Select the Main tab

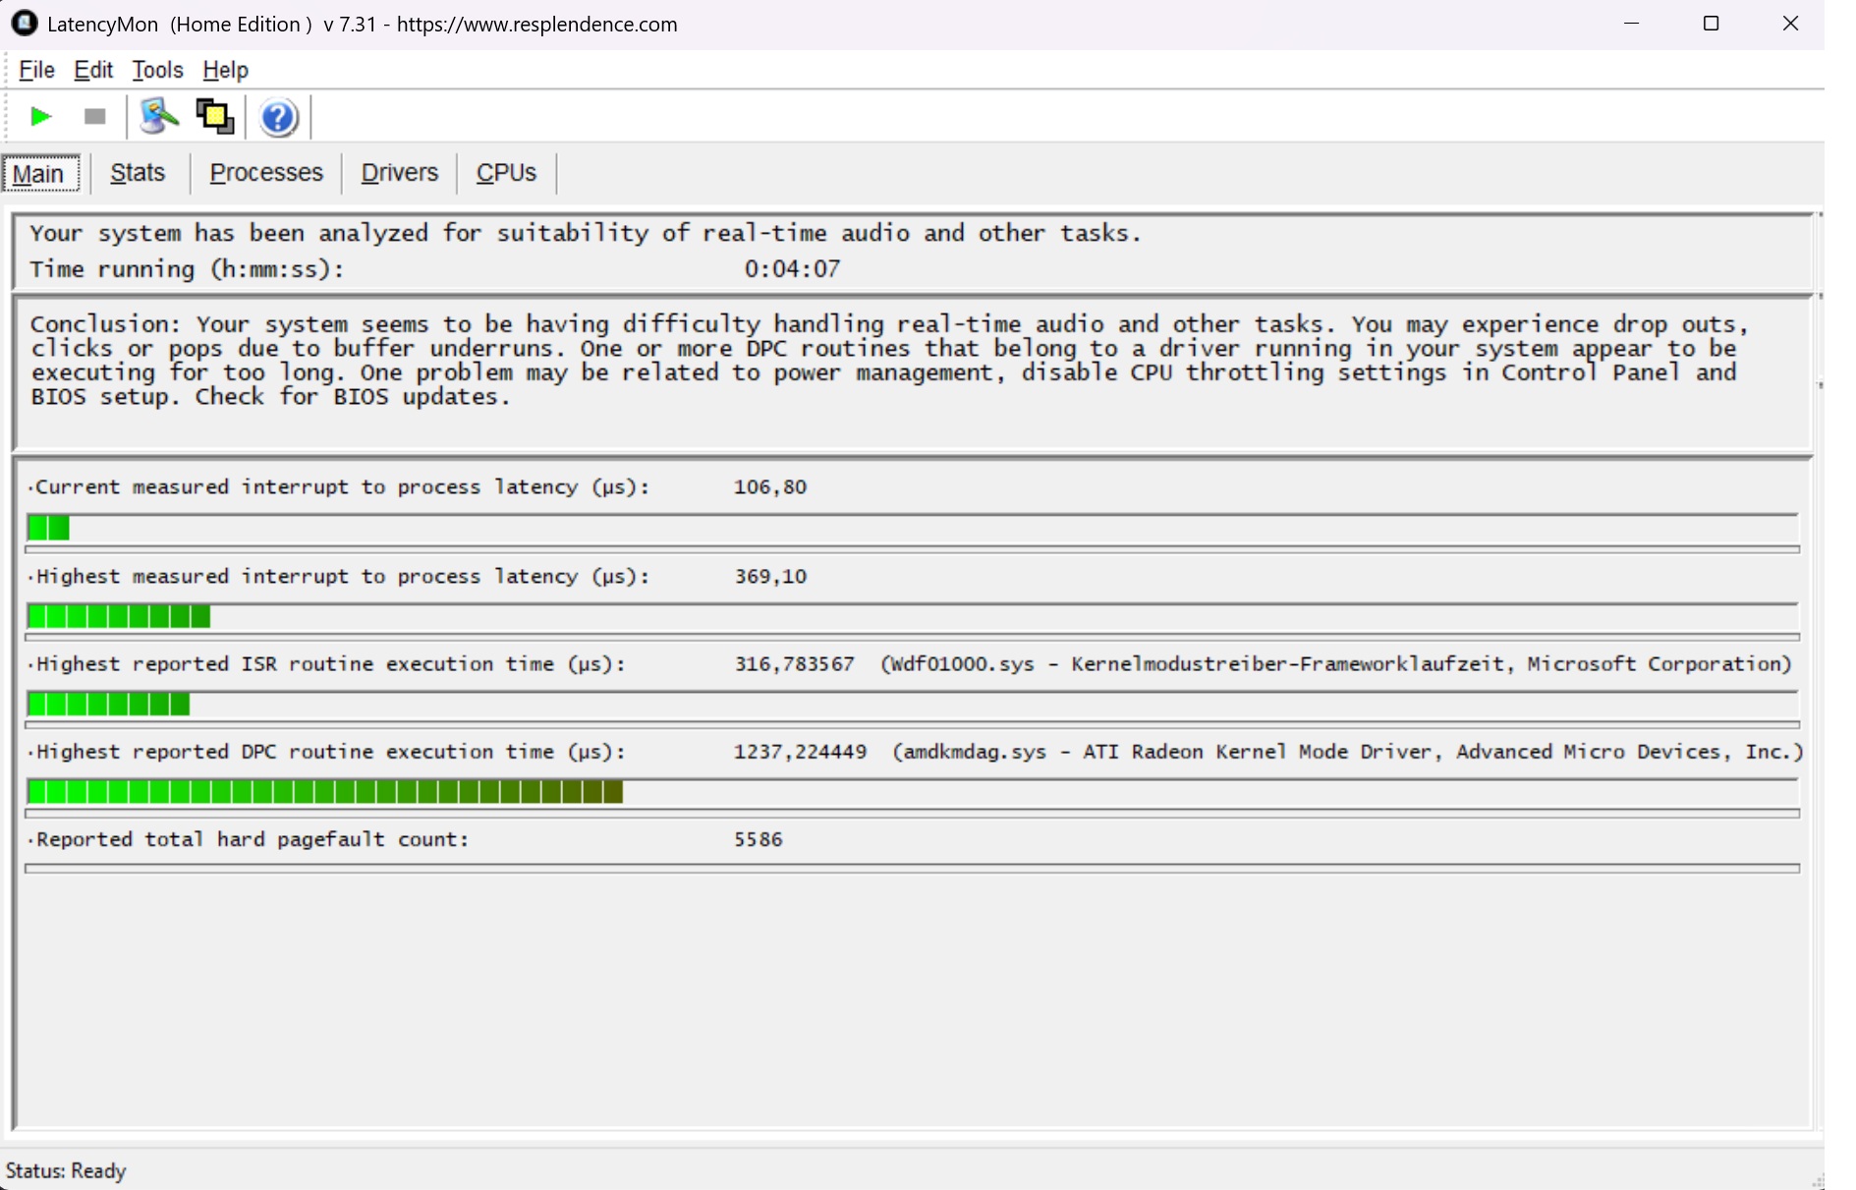click(x=39, y=174)
